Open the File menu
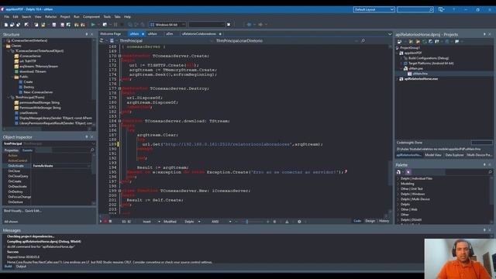Viewport: 496px width, 279px height. click(x=7, y=17)
